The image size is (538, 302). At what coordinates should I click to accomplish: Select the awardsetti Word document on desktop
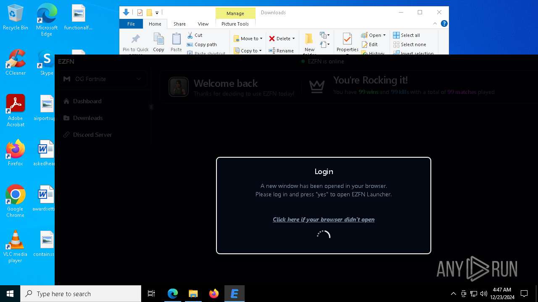tap(45, 198)
